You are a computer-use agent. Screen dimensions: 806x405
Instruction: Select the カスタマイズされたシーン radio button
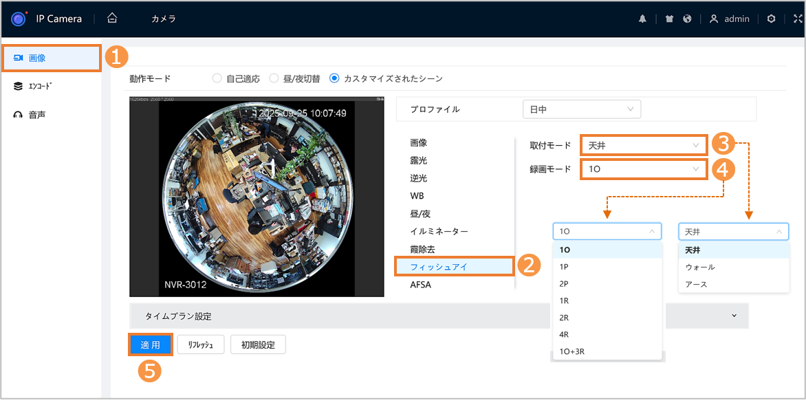(334, 78)
